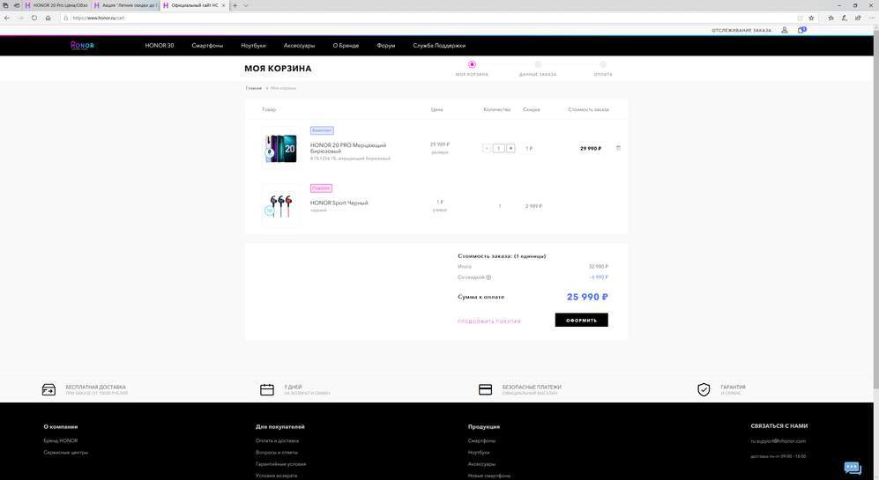The width and height of the screenshot is (879, 480).
Task: Click the HONOR logo in header
Action: pyautogui.click(x=82, y=45)
